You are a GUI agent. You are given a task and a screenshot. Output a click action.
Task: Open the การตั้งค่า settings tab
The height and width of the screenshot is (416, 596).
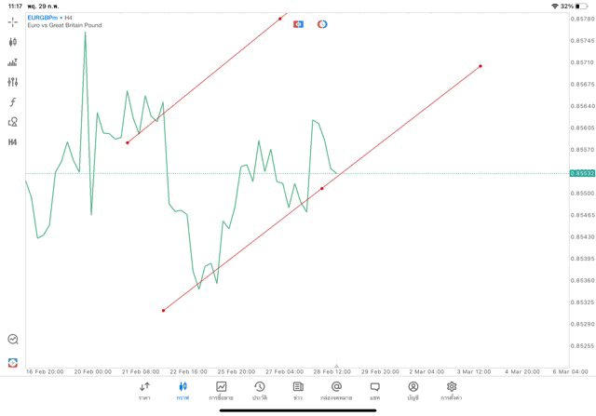point(452,390)
